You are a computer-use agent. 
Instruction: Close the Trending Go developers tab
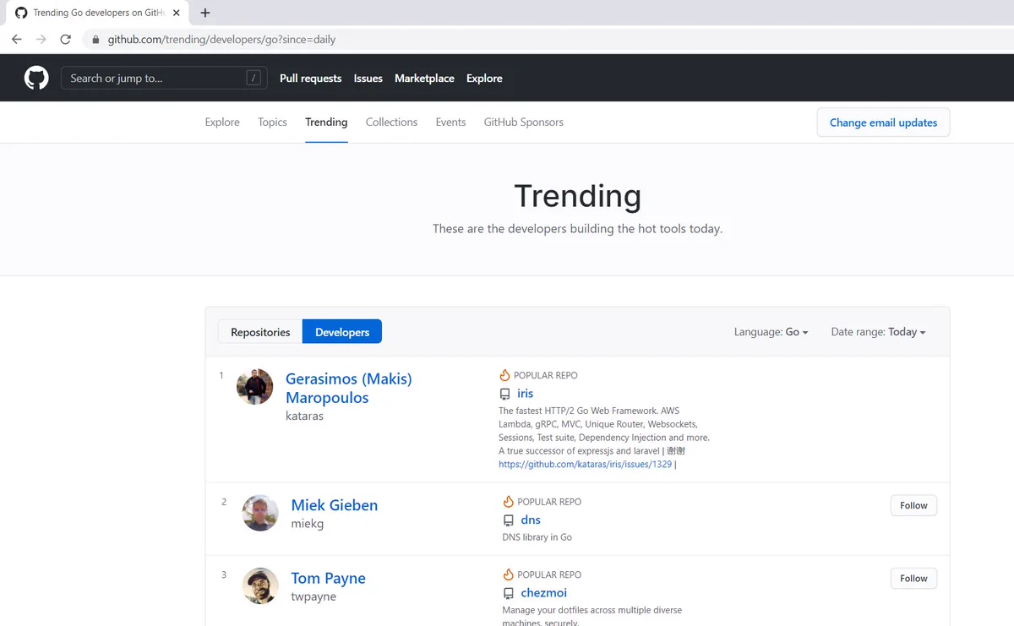(176, 14)
